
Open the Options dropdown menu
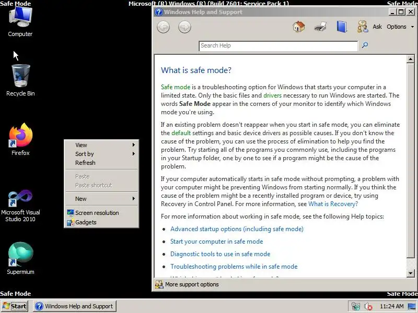(400, 27)
